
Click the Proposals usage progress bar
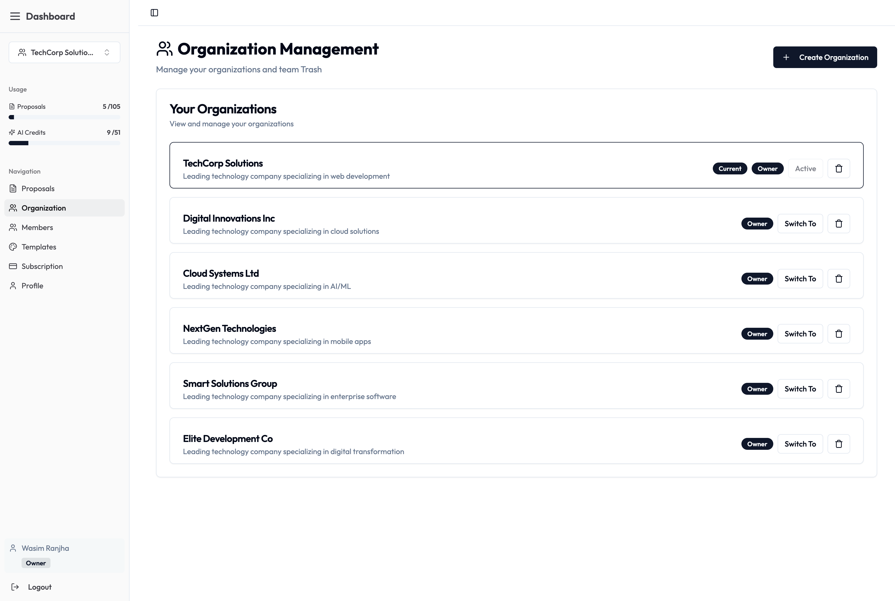point(64,117)
